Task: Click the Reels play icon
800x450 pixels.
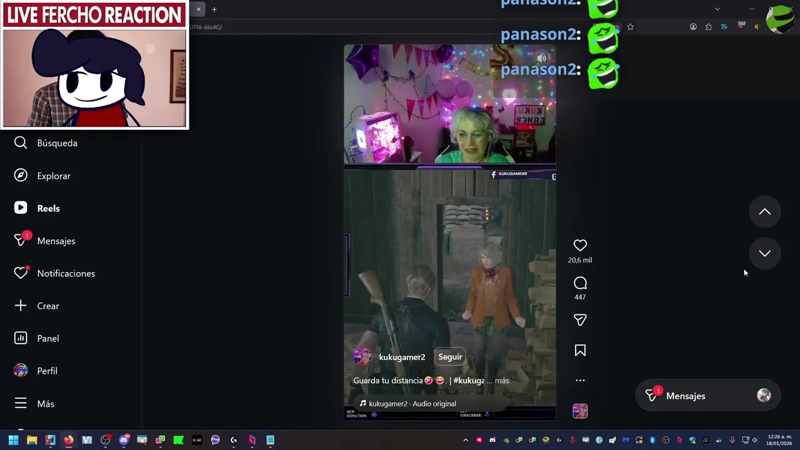Action: 21,208
